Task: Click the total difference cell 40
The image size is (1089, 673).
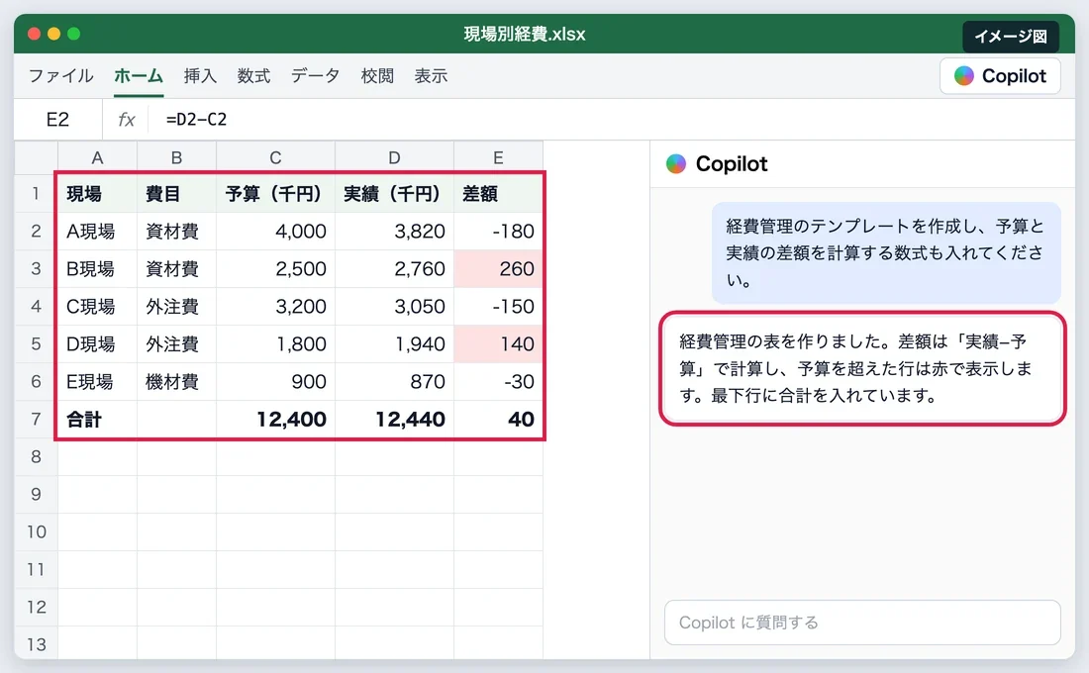Action: coord(498,419)
